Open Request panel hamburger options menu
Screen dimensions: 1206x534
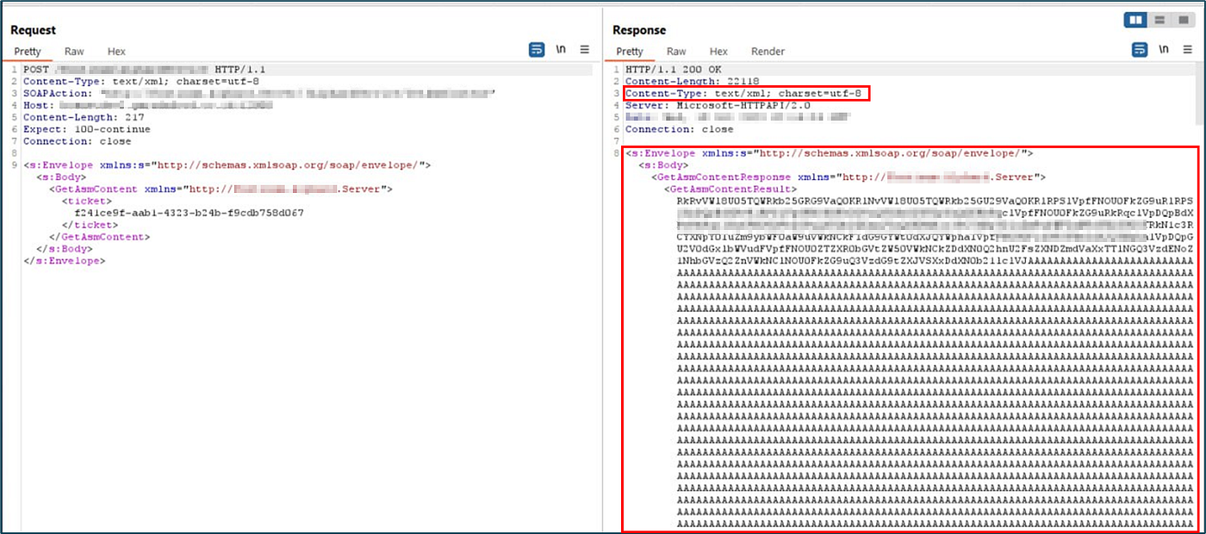click(584, 50)
